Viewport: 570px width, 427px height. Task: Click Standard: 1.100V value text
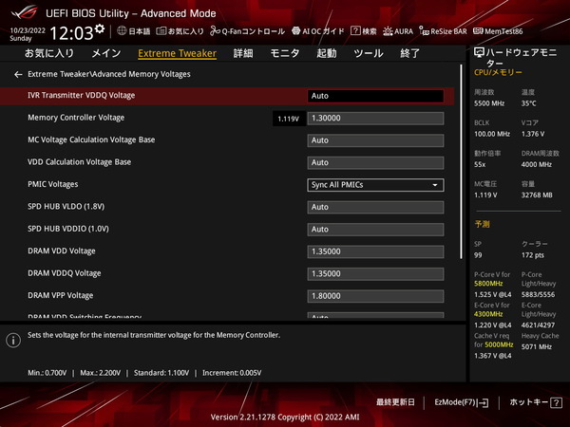161,373
